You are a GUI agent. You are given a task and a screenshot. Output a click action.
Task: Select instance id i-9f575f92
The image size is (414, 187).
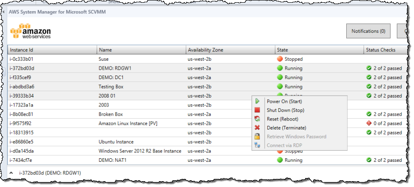[x=21, y=123]
